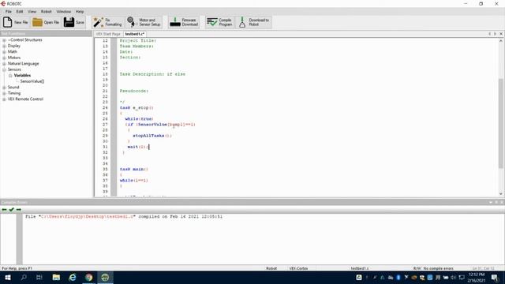Open the Help menu

point(80,12)
